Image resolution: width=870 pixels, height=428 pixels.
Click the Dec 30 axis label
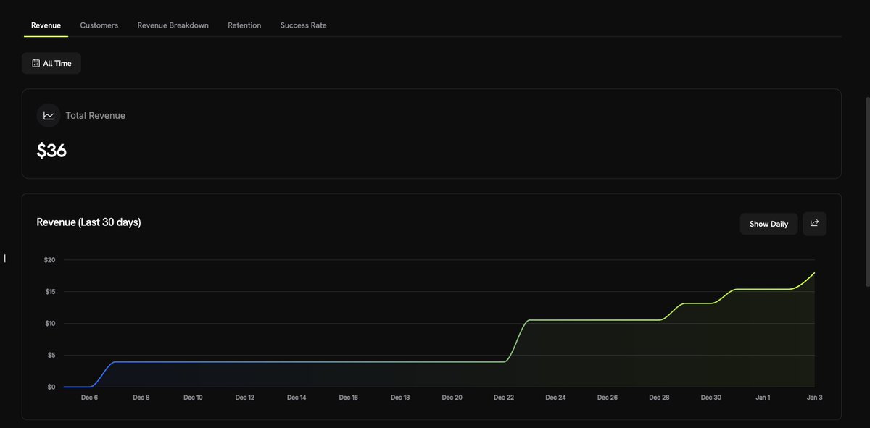[x=711, y=398]
